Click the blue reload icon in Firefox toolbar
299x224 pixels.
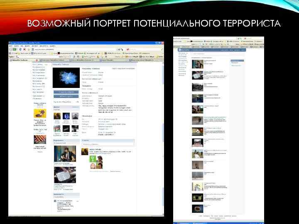[20, 49]
